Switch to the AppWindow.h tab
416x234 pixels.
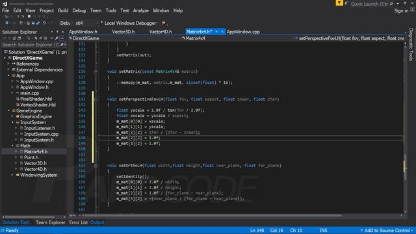(x=83, y=32)
